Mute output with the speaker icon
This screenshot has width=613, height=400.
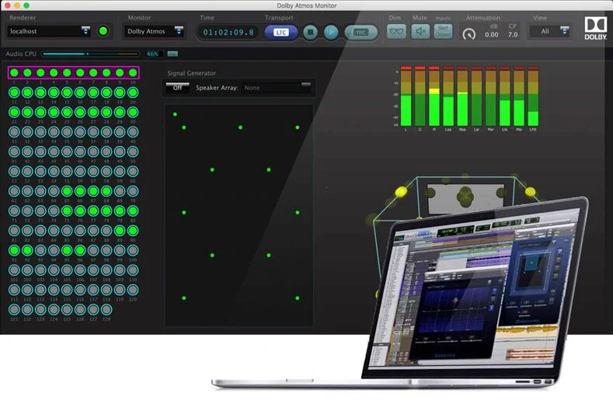point(420,31)
